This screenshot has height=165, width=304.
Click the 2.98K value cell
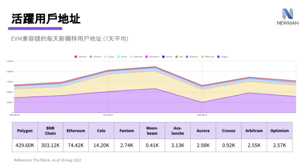click(203, 145)
